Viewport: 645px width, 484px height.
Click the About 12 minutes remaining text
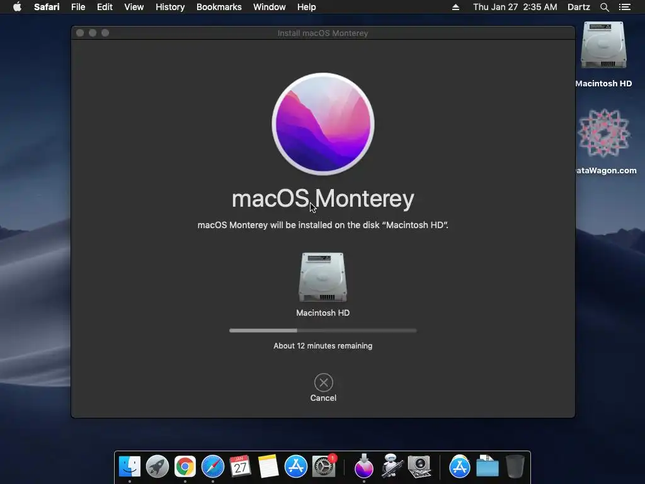click(x=323, y=346)
